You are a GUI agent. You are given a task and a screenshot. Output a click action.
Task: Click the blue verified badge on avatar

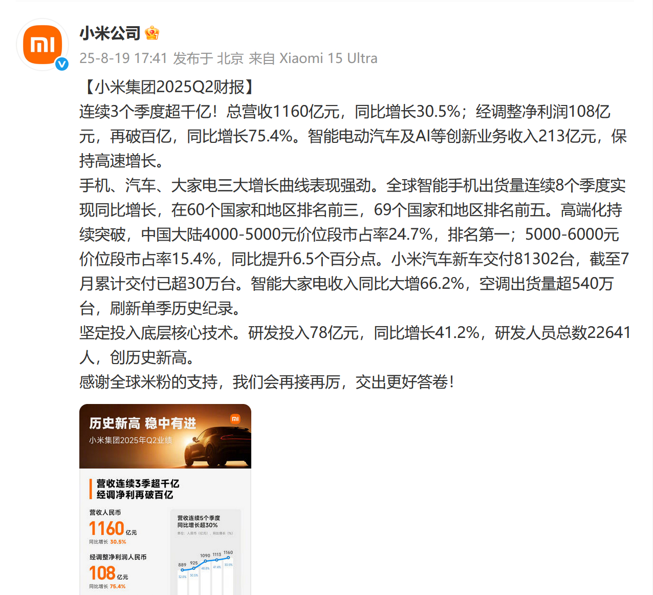(62, 64)
